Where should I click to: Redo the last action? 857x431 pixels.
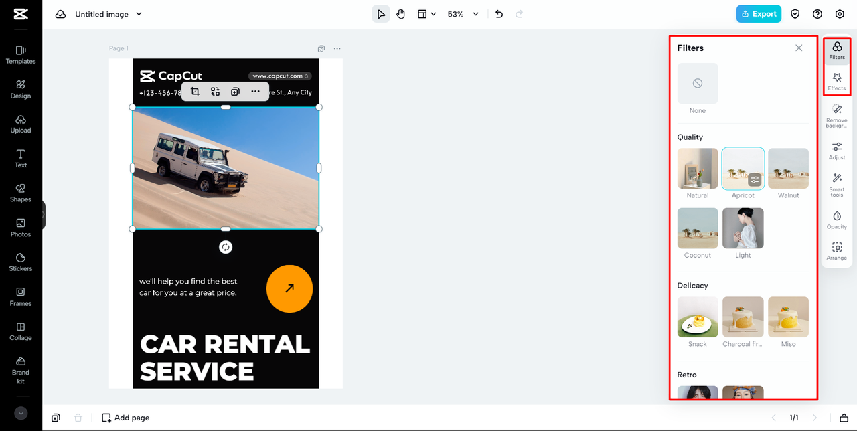(x=519, y=14)
